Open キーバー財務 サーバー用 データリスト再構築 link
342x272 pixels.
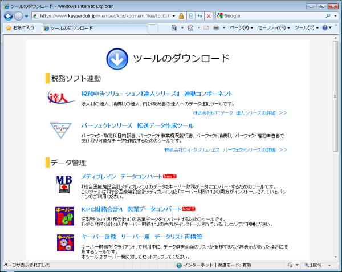tap(141, 237)
